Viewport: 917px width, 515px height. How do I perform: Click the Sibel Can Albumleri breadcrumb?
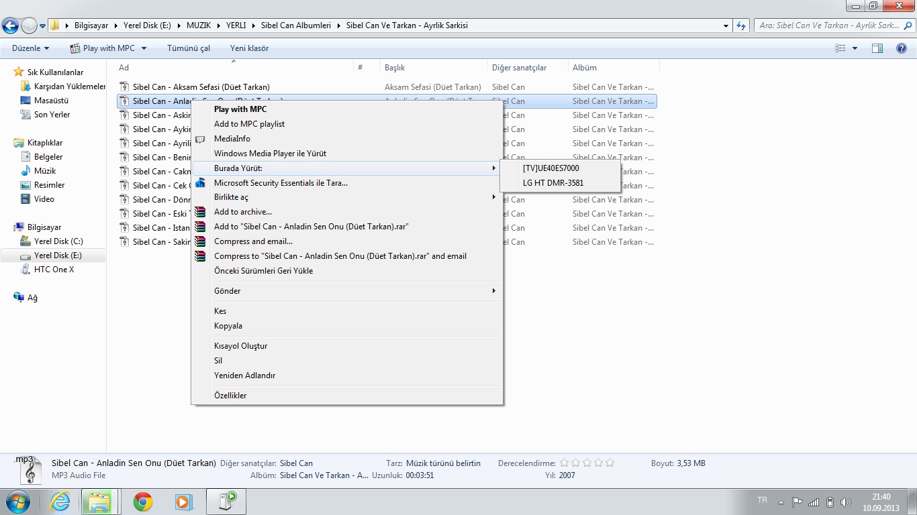[296, 25]
